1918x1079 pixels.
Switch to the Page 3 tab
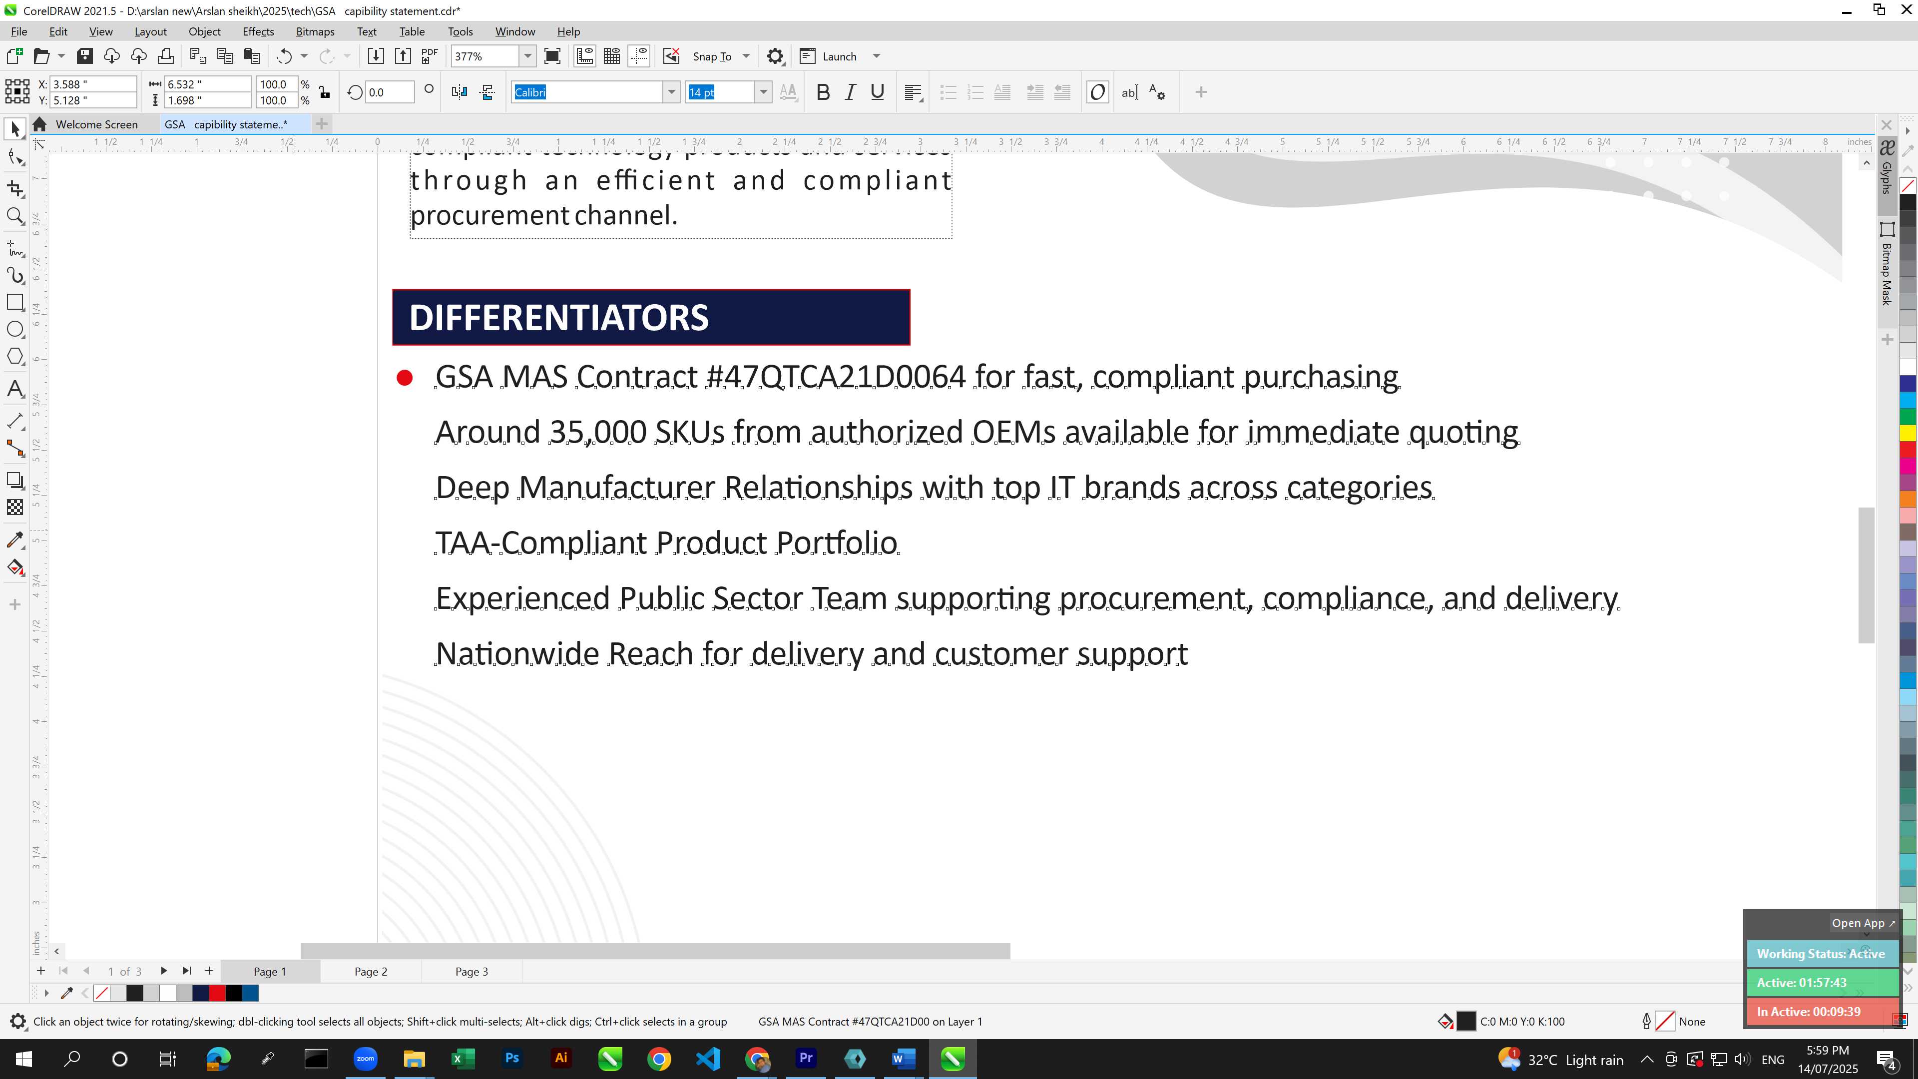pos(472,971)
